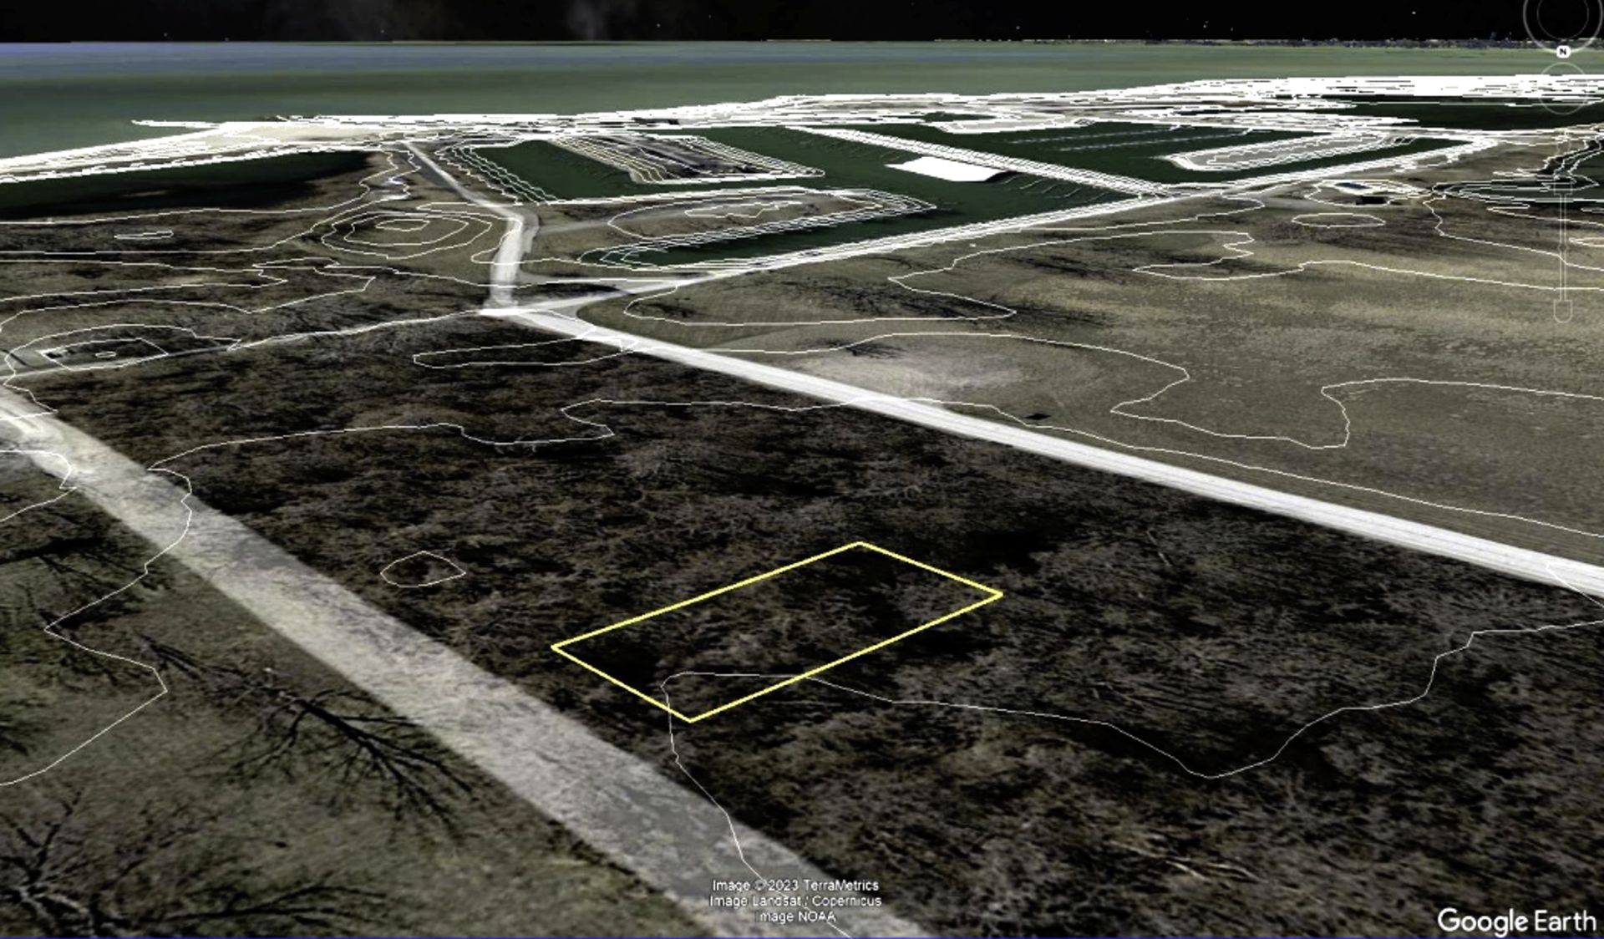Click the vertical zoom slider track

[1563, 247]
